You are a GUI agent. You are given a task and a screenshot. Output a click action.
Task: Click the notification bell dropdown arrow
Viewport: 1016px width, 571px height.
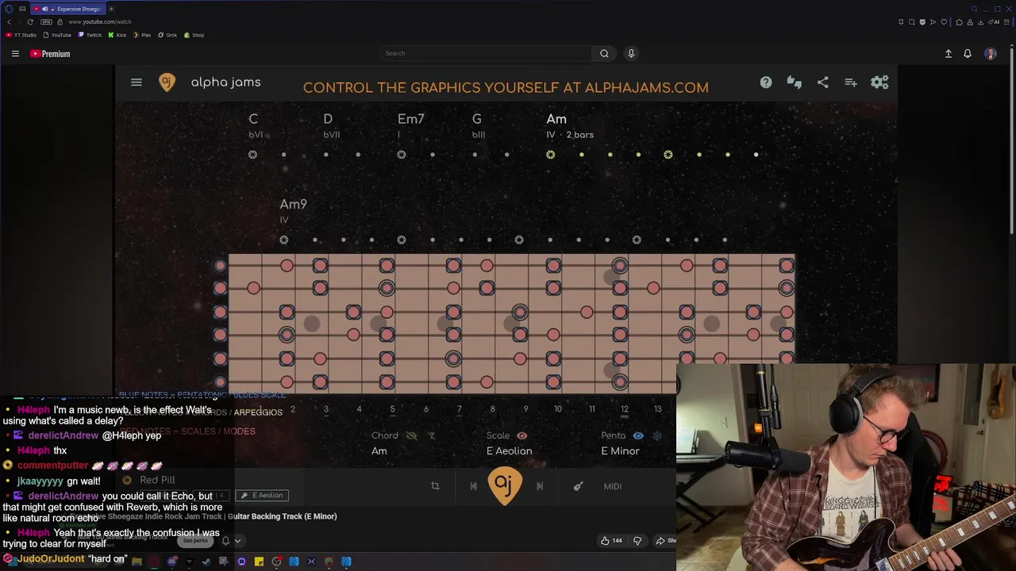pos(237,541)
